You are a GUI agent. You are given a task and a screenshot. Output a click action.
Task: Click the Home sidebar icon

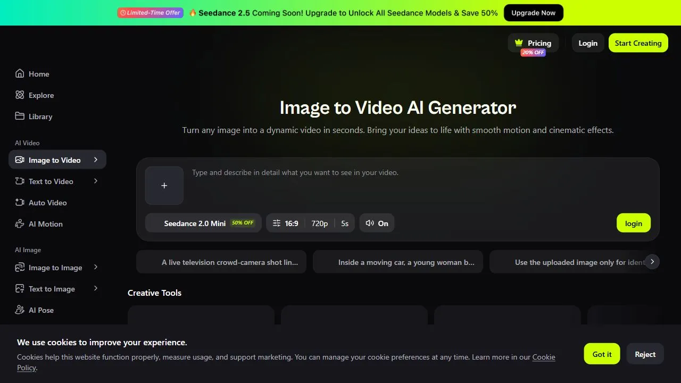click(20, 74)
